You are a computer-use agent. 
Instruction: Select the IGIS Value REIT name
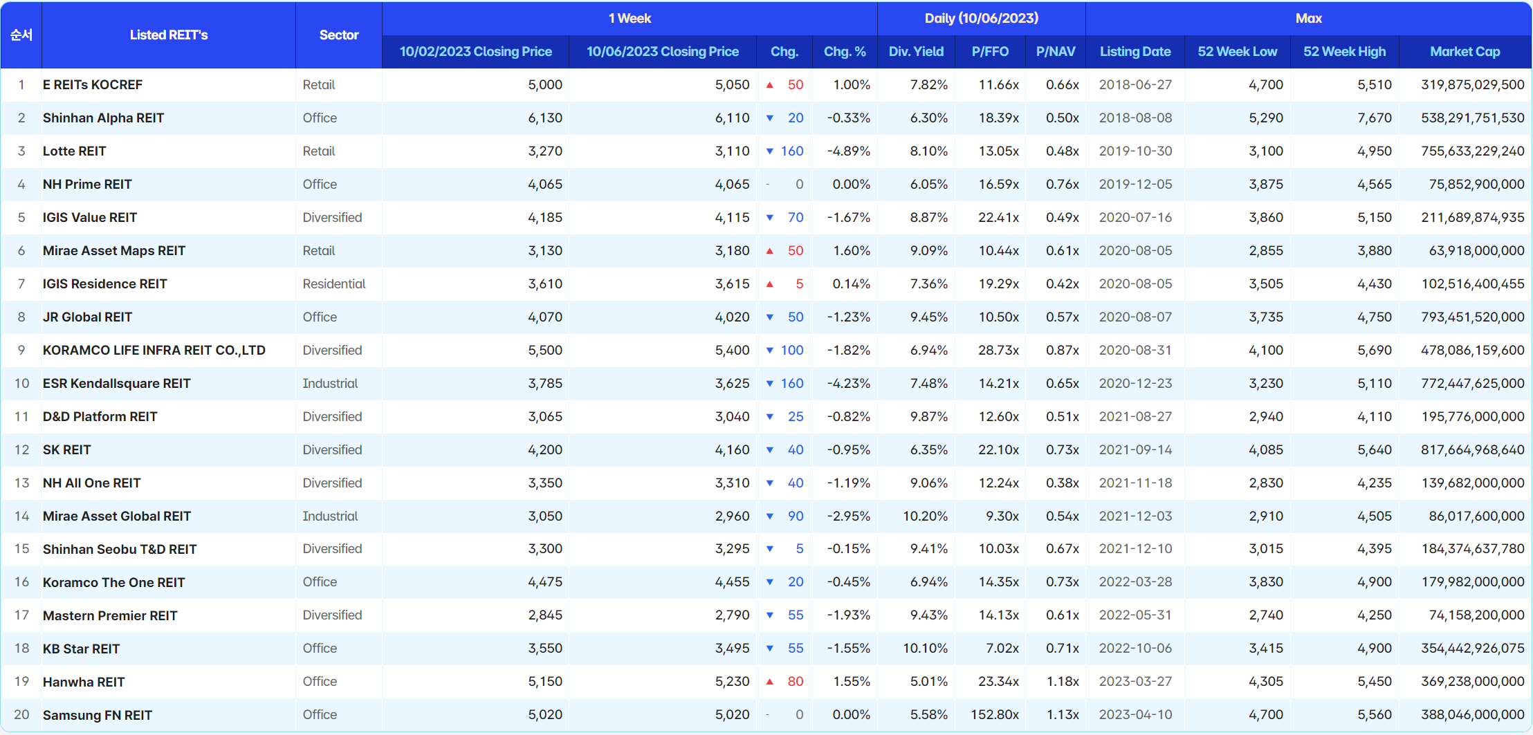90,218
